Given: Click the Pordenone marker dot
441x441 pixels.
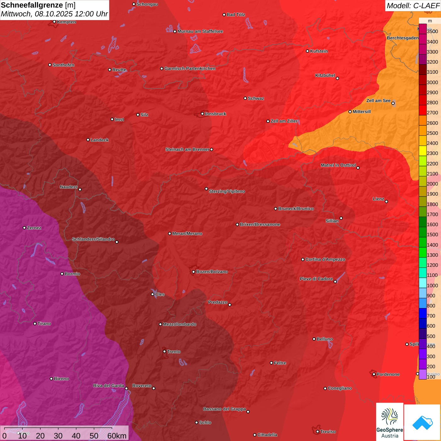Looking at the screenshot, I should click(x=374, y=374).
